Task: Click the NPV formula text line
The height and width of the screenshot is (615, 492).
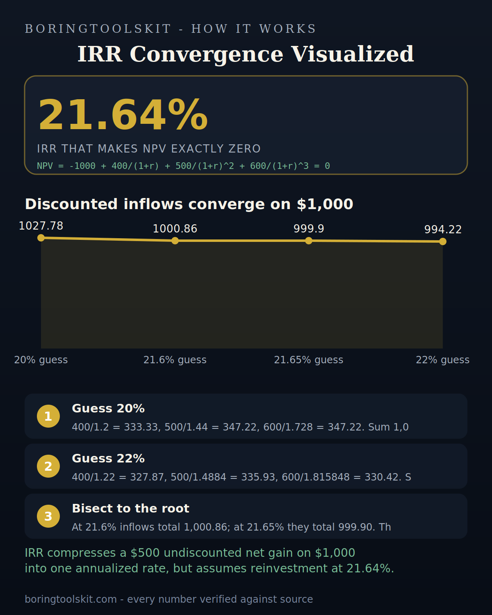Action: 183,166
